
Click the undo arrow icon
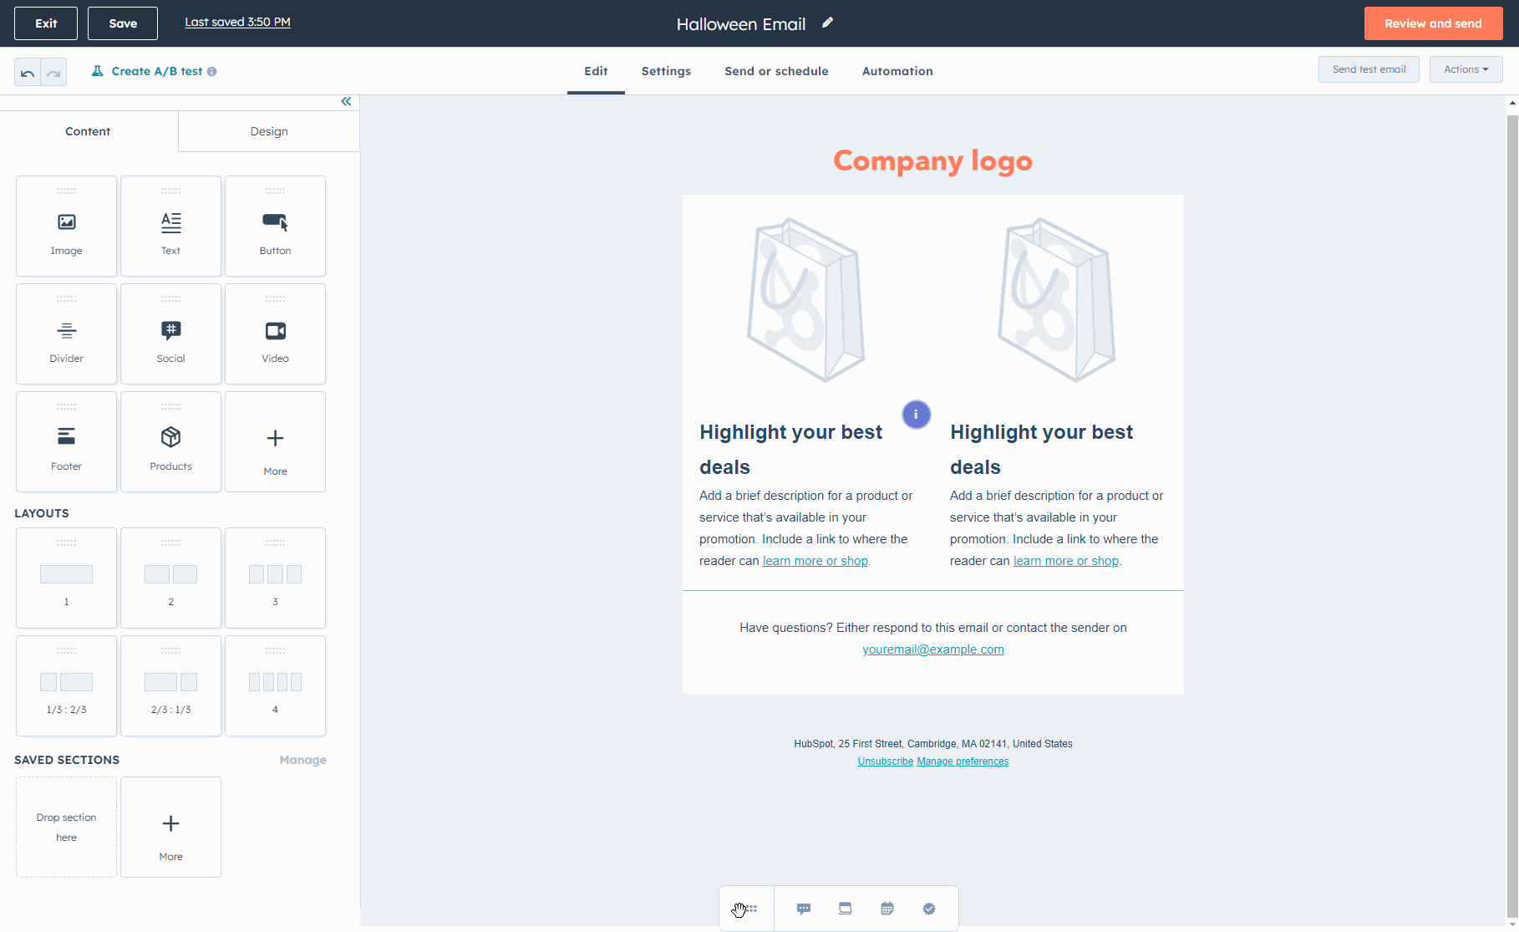[28, 73]
